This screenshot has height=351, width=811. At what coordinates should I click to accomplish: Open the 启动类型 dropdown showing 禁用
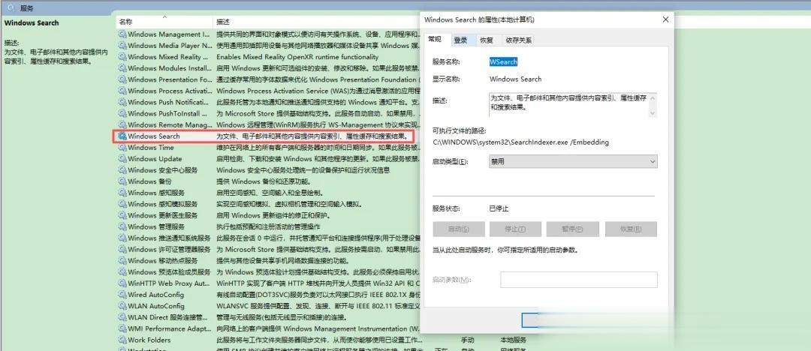pos(573,162)
